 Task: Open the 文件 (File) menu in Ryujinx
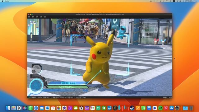[29, 17]
